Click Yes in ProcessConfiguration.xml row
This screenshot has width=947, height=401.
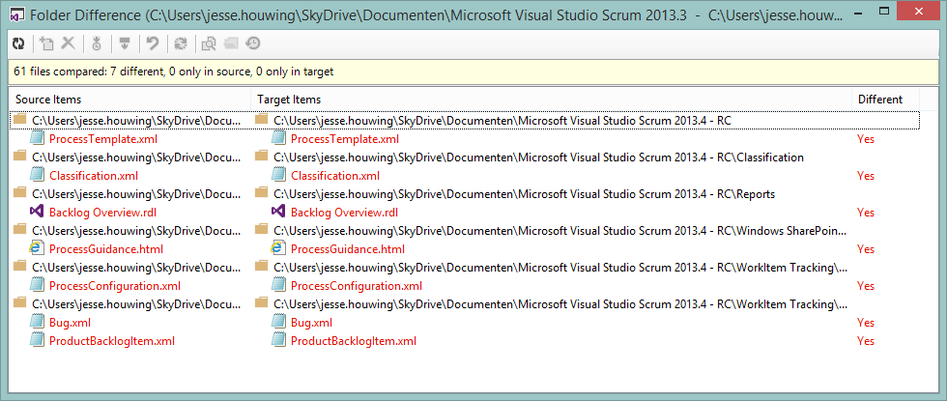(866, 286)
